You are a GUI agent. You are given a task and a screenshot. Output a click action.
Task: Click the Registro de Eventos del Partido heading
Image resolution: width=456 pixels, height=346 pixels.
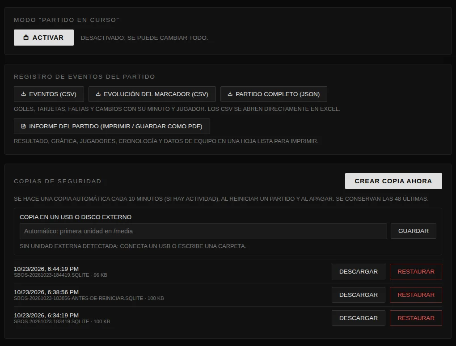pos(84,77)
